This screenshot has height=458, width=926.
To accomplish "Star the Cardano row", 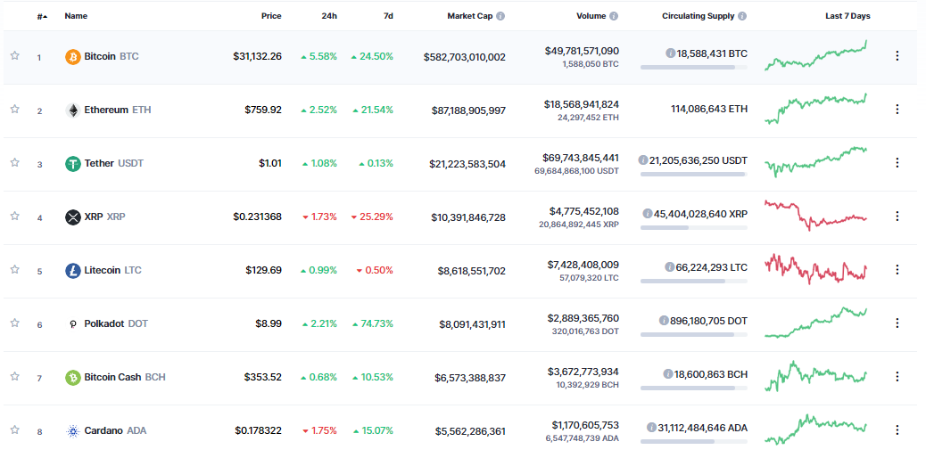I will coord(15,429).
